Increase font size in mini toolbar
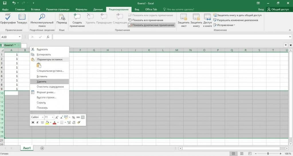 (57, 117)
